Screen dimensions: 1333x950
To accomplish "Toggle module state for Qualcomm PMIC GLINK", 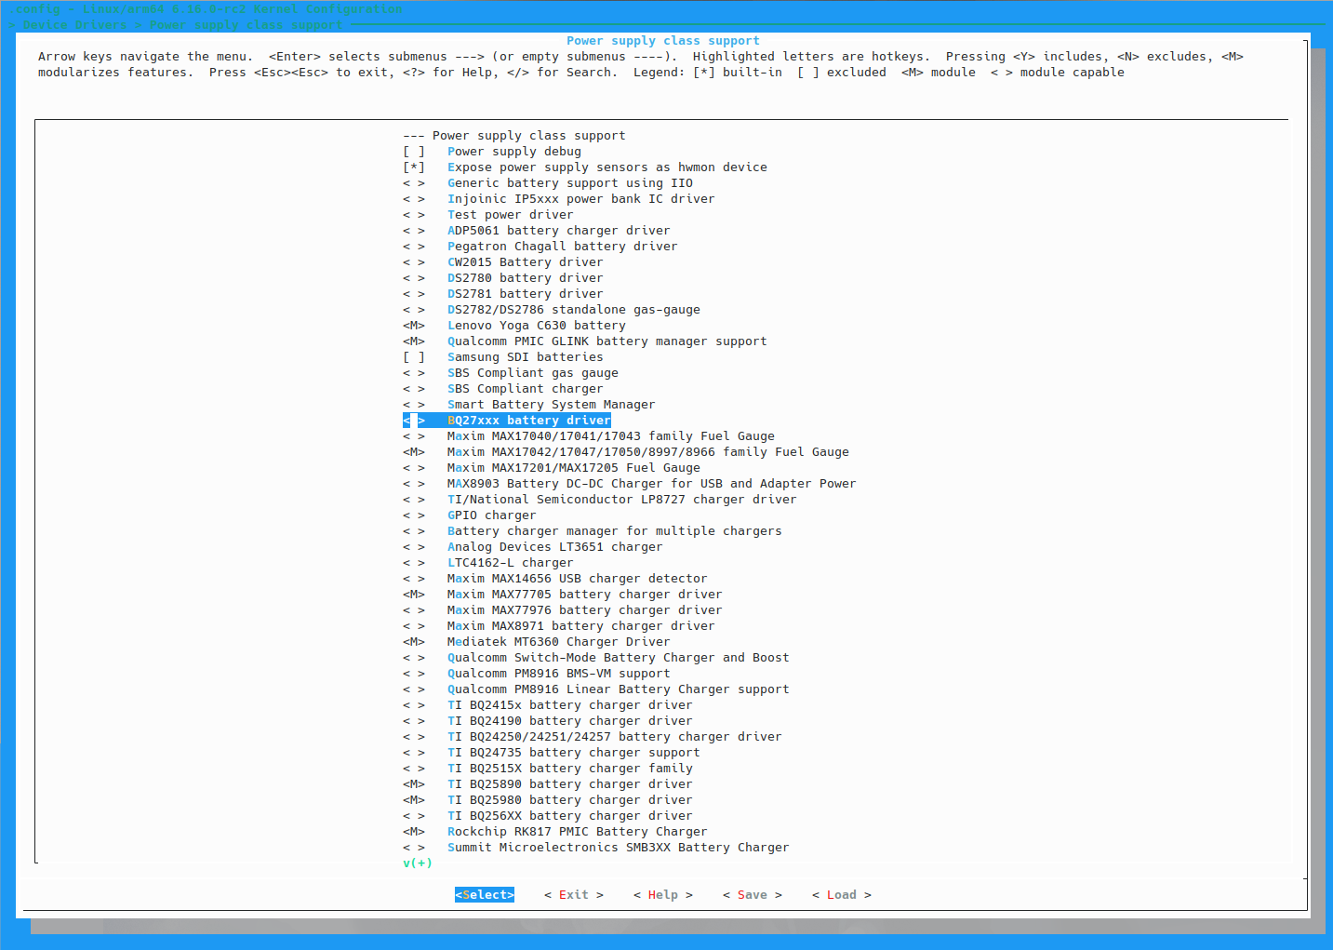I will pyautogui.click(x=414, y=341).
